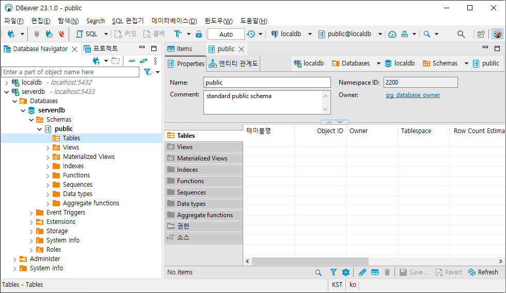Click the Schemas breadcrumb button

[x=440, y=63]
